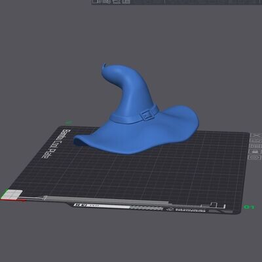Click an empty grid area of build plate
This screenshot has height=262, width=262.
click(131, 175)
